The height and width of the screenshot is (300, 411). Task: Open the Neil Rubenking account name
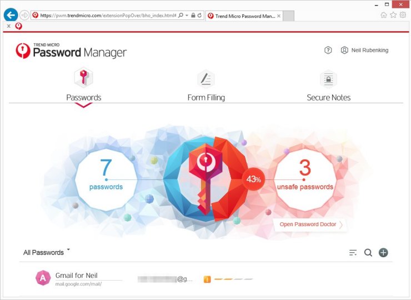[369, 51]
